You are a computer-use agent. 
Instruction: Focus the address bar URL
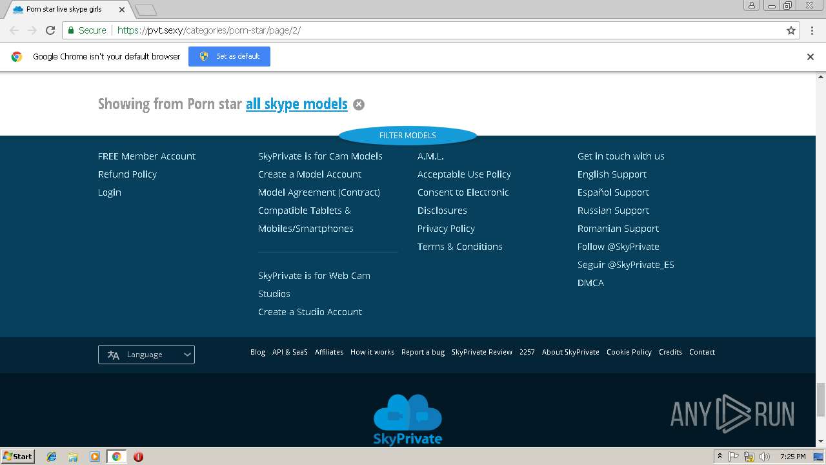coord(209,30)
